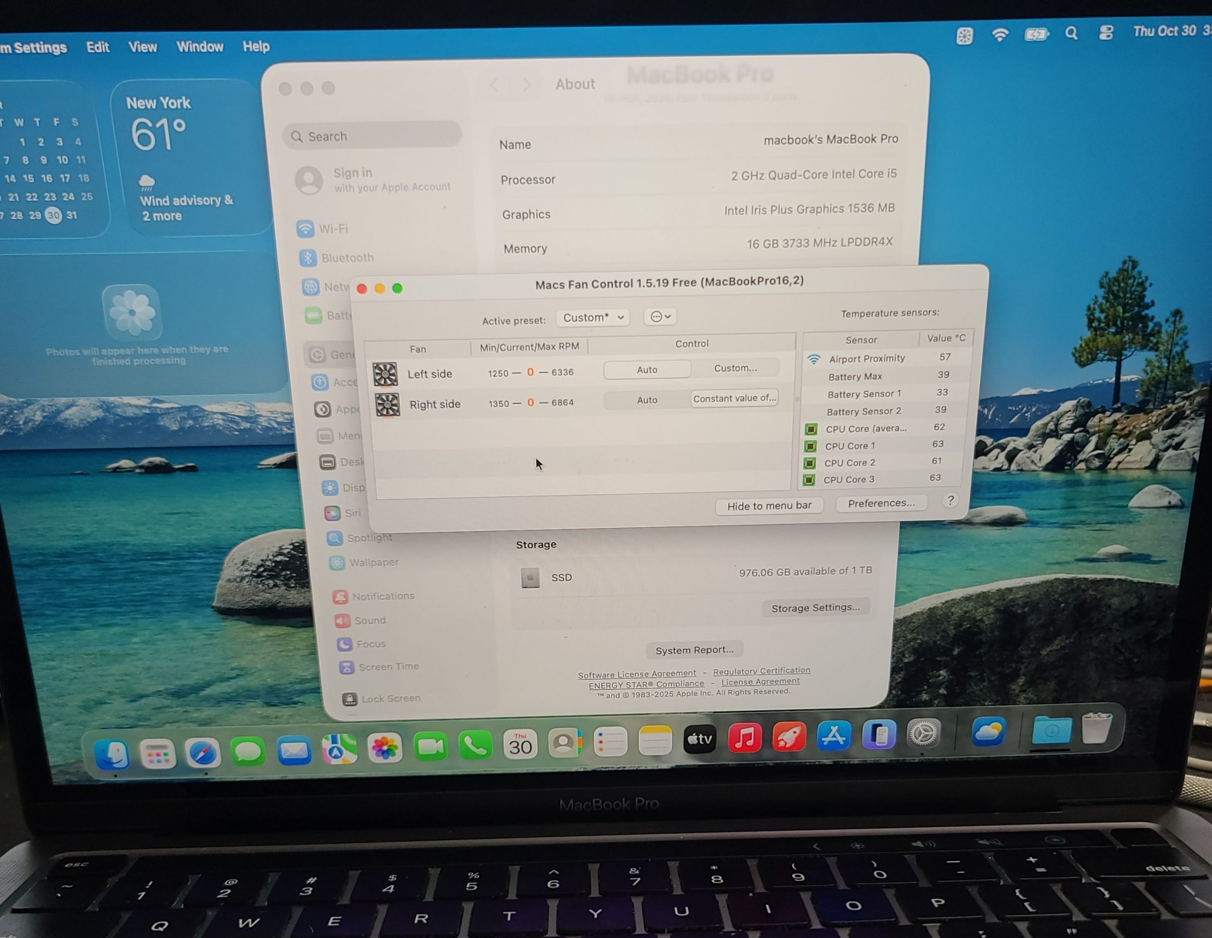Select the Battery Sensor 1 row
1212x938 pixels.
pos(886,393)
